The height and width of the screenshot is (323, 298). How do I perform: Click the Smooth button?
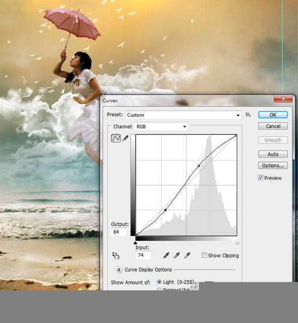point(273,140)
